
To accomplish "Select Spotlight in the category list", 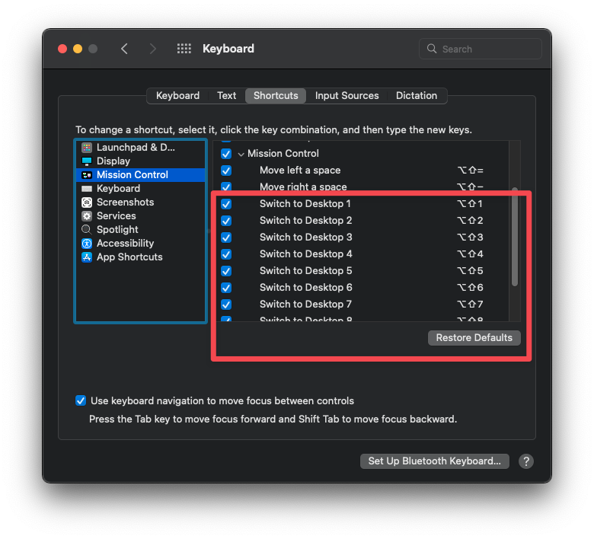I will 141,230.
